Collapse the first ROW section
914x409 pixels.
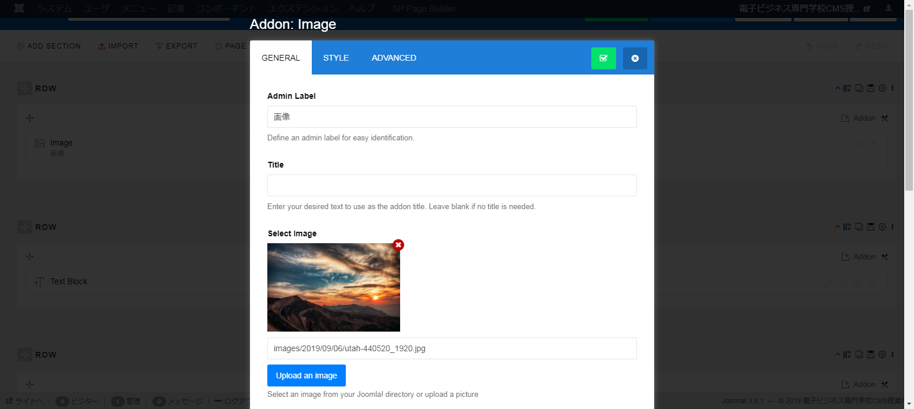coord(838,88)
